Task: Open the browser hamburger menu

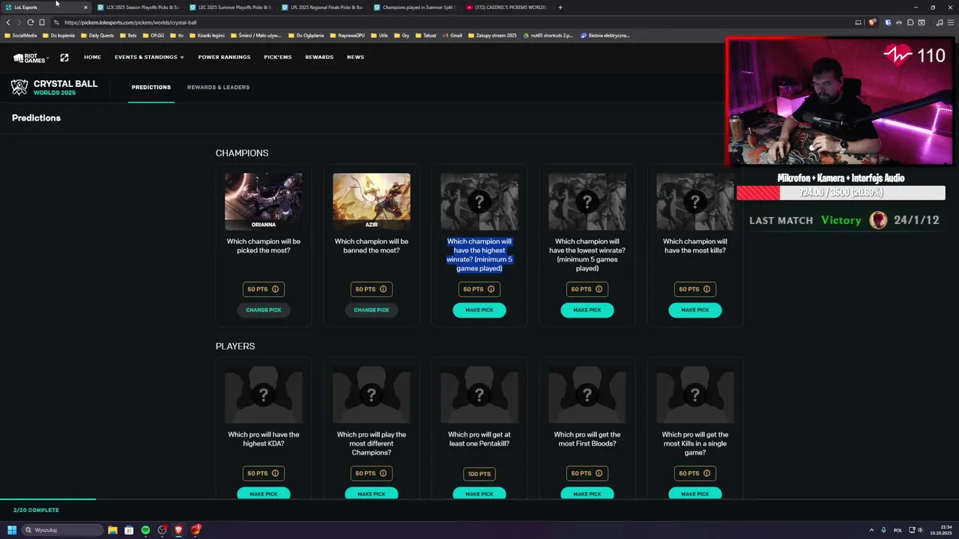Action: coord(950,22)
